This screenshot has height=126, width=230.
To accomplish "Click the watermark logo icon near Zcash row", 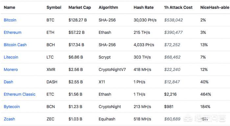I will click(x=188, y=119).
